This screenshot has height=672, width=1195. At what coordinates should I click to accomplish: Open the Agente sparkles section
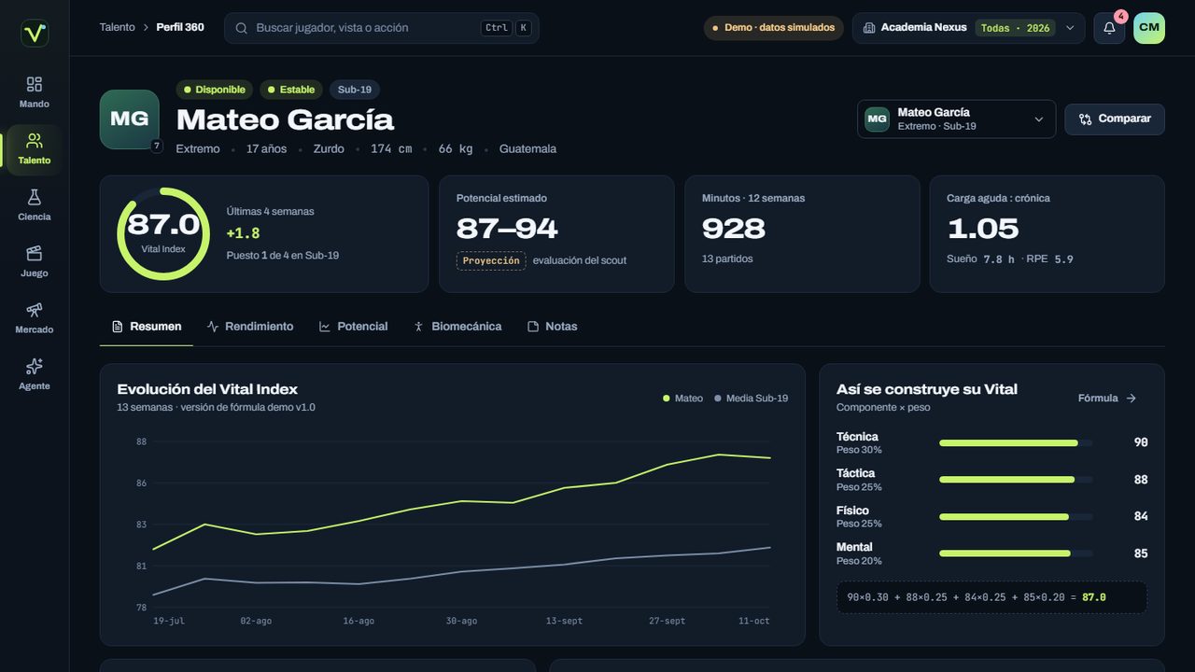pos(35,375)
